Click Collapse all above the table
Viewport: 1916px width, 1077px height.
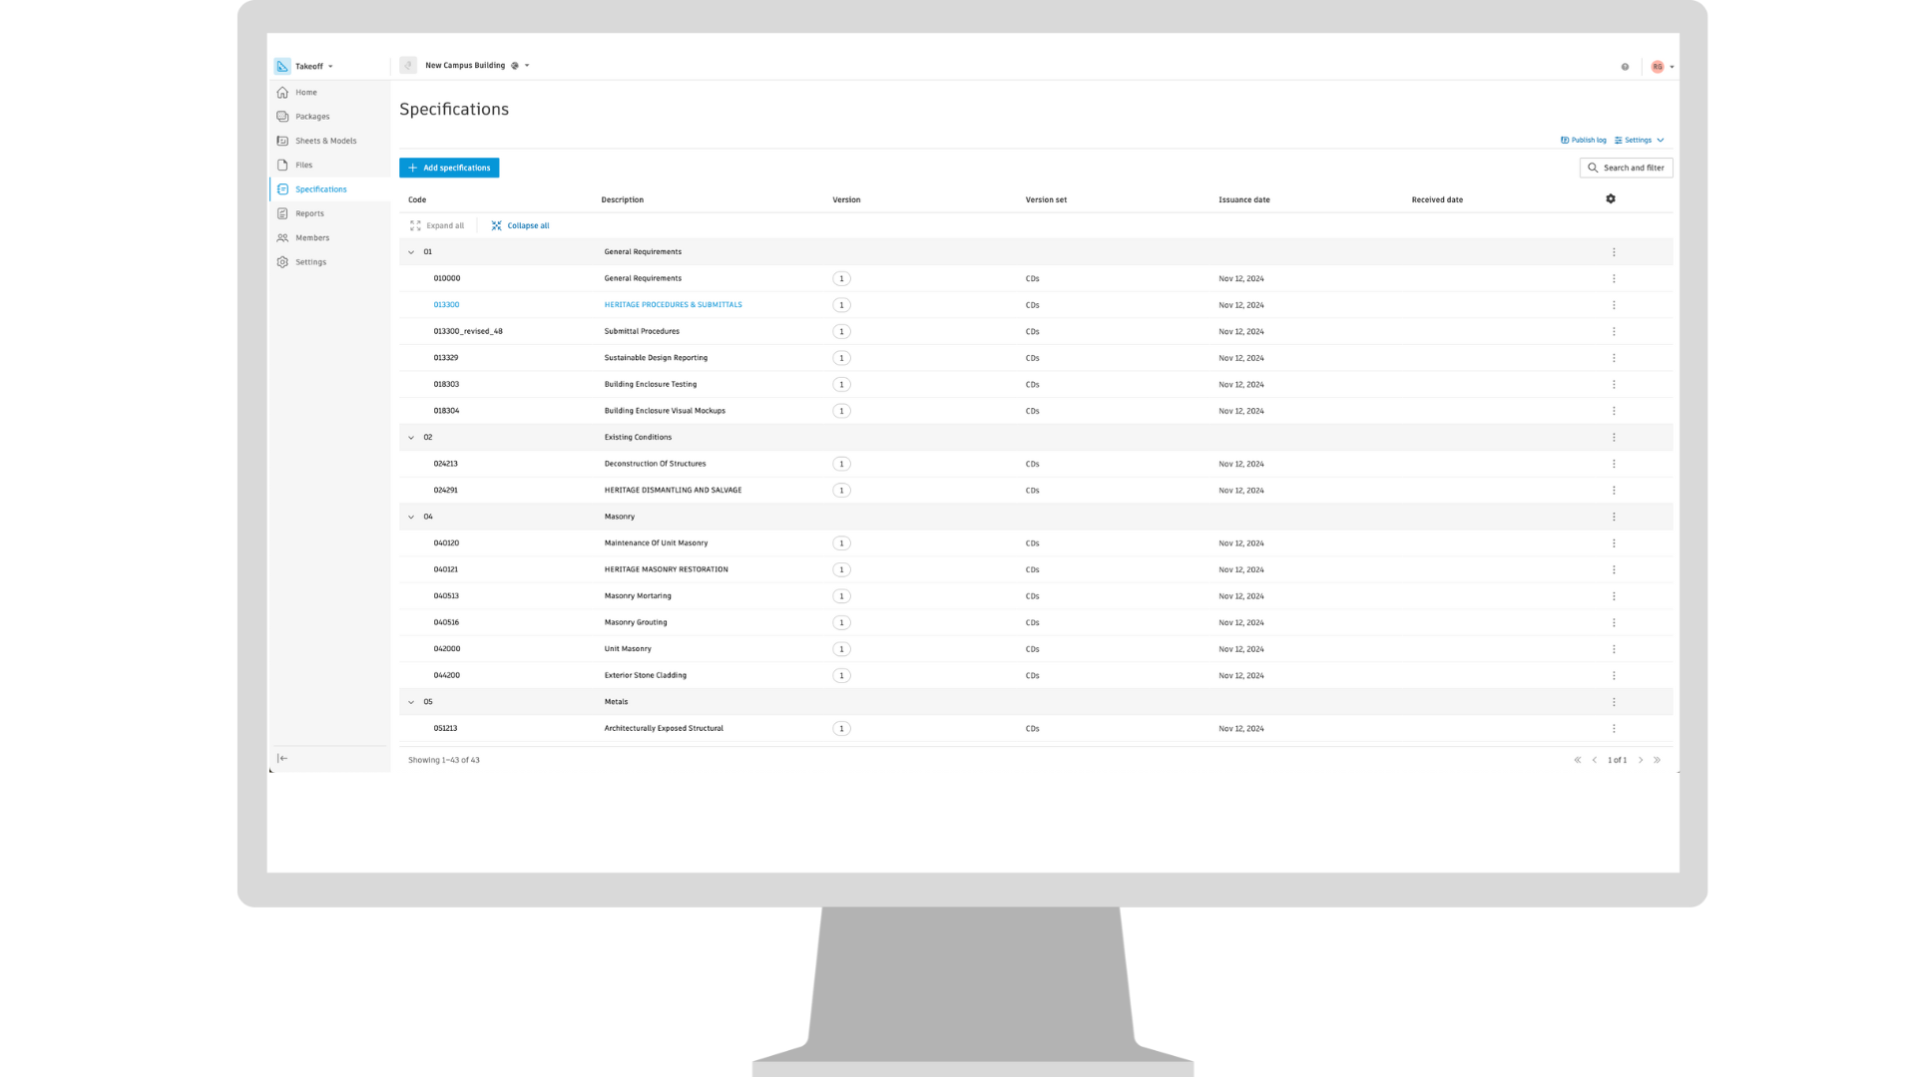pyautogui.click(x=520, y=226)
